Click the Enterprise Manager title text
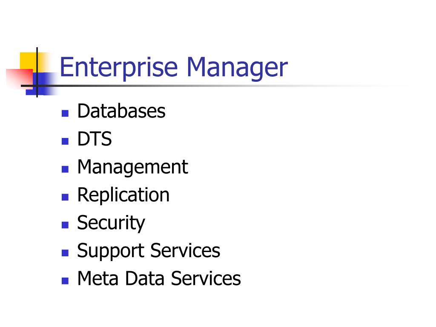The height and width of the screenshot is (327, 436). click(x=174, y=68)
